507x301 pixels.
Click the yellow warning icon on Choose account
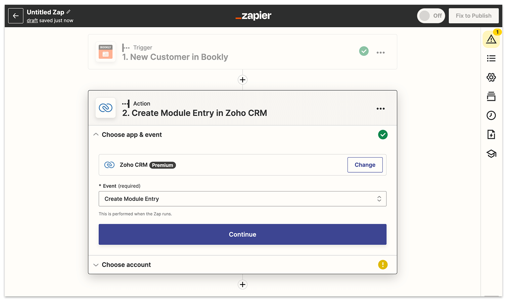383,265
